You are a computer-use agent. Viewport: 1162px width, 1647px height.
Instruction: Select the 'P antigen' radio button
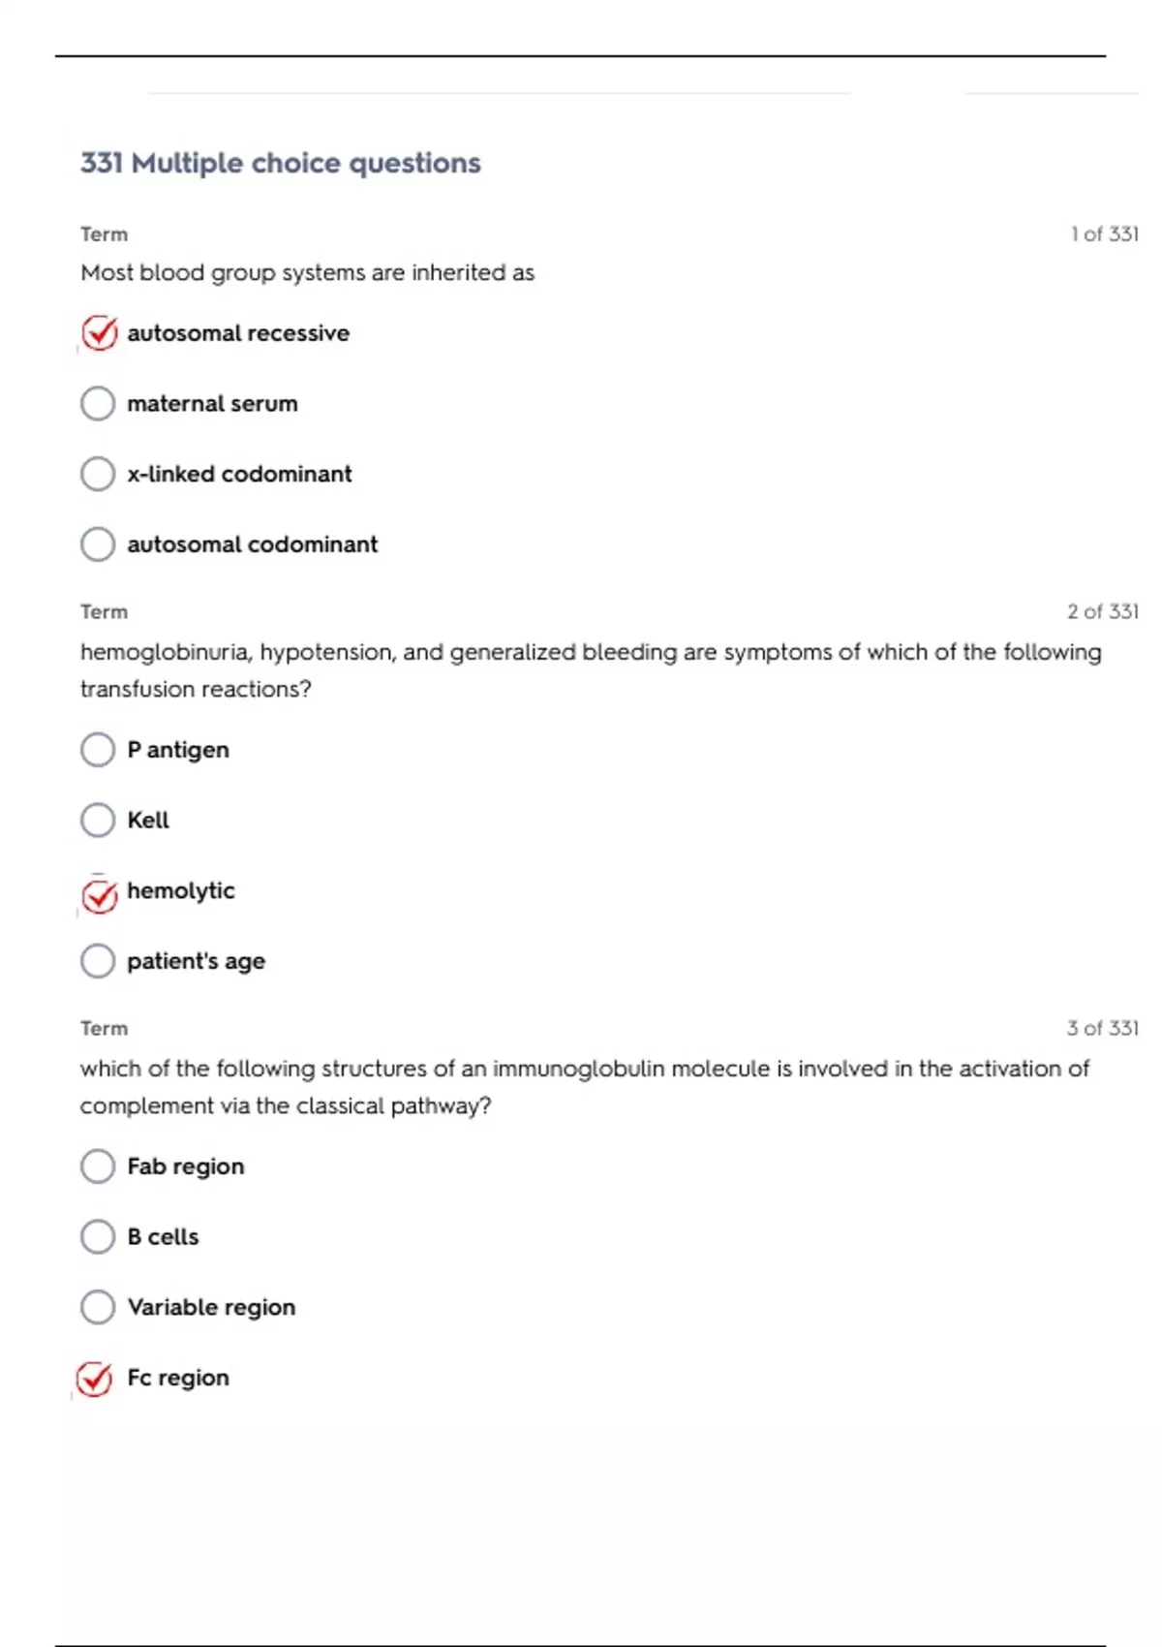[98, 750]
